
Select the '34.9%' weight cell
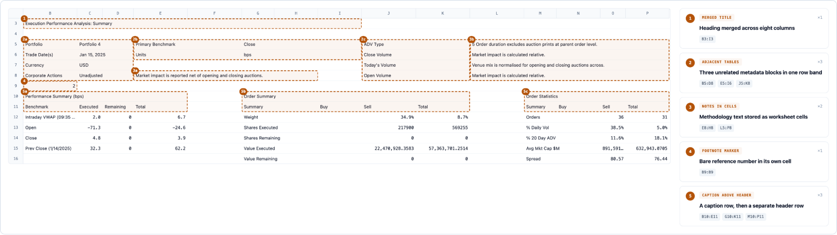point(389,117)
